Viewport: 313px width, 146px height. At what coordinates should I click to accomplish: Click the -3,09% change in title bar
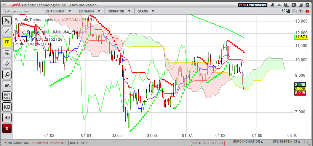click(14, 5)
